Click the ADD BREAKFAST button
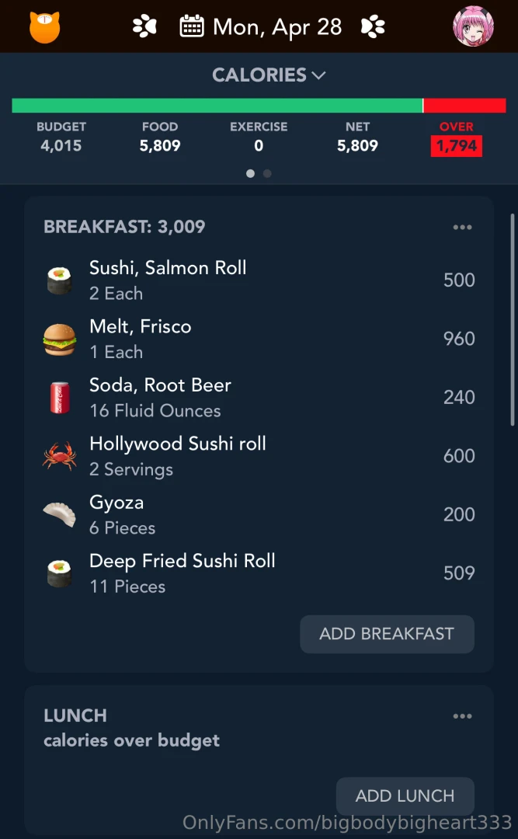The width and height of the screenshot is (518, 839). click(x=387, y=634)
